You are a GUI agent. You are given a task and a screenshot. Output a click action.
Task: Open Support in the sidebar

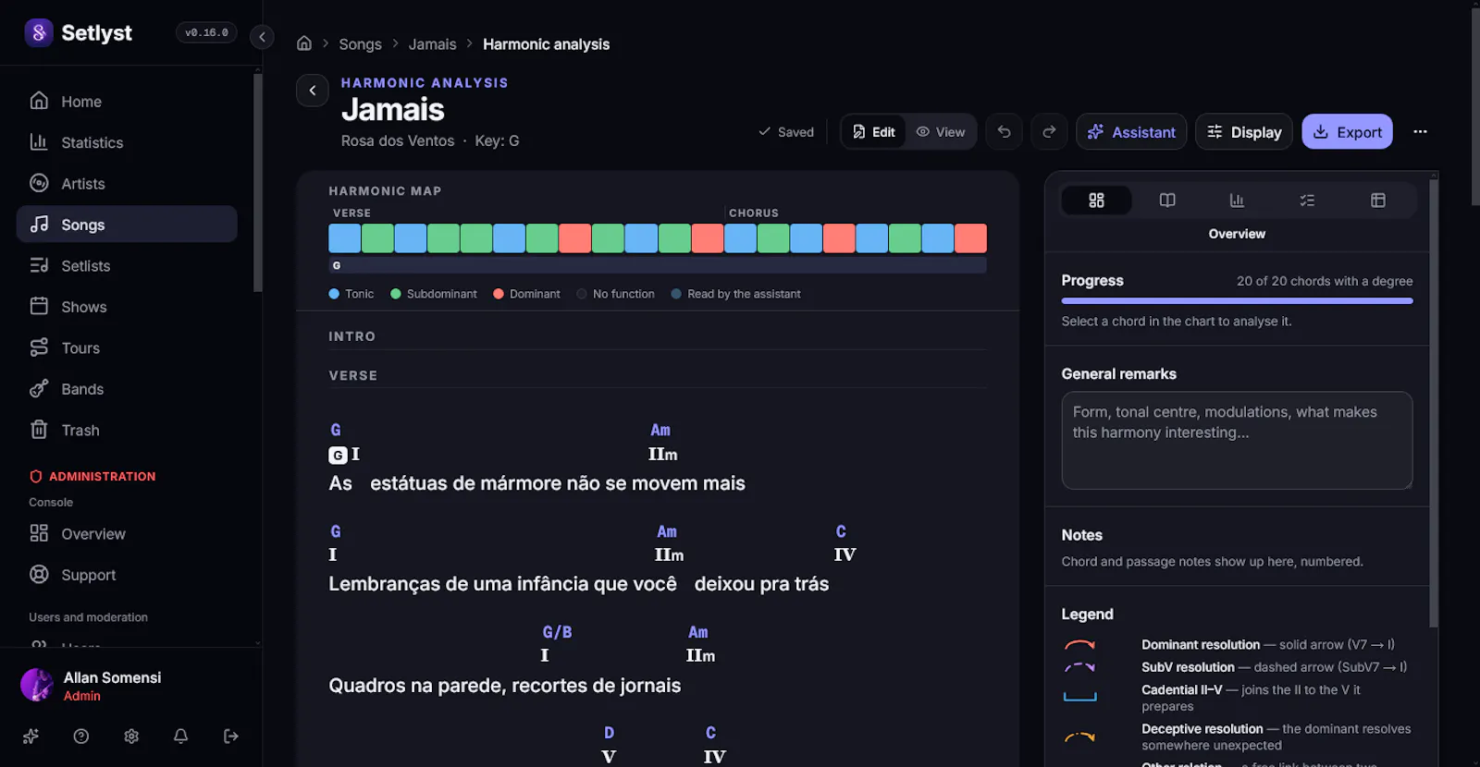click(x=127, y=575)
